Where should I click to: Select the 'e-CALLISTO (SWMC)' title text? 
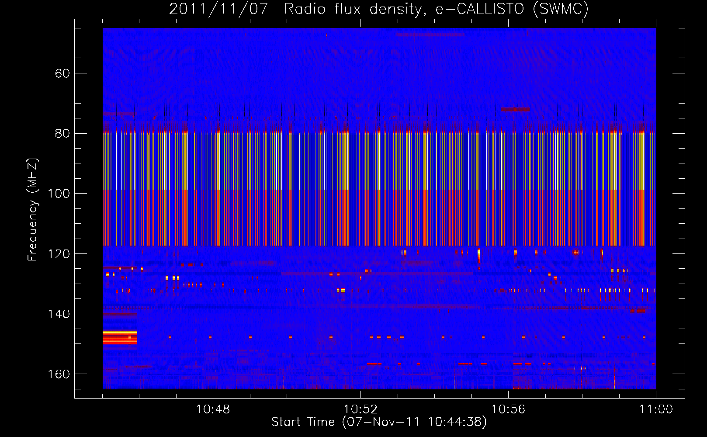512,9
